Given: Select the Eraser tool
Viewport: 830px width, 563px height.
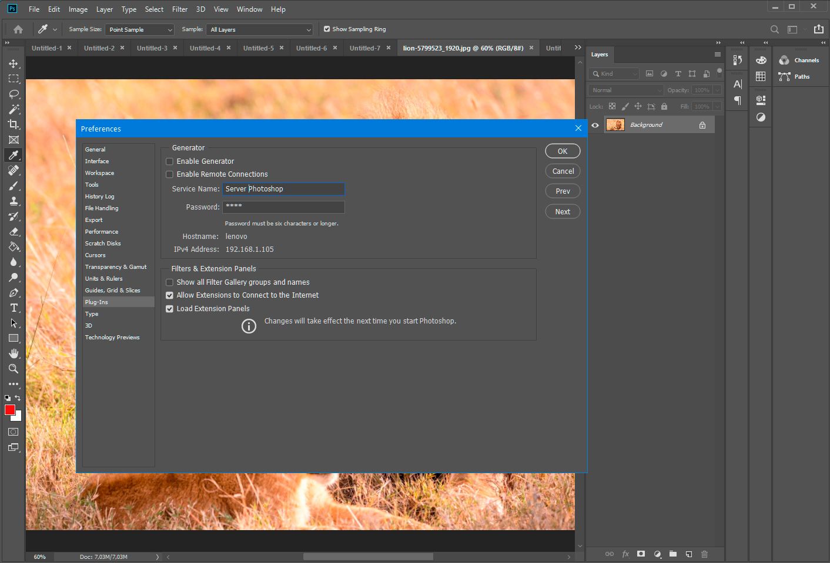Looking at the screenshot, I should click(x=14, y=231).
